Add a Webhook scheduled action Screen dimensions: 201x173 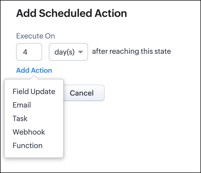pyautogui.click(x=29, y=132)
